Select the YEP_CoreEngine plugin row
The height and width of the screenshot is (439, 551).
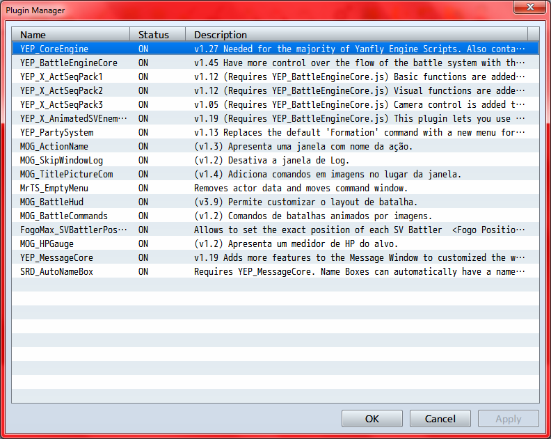click(x=275, y=49)
